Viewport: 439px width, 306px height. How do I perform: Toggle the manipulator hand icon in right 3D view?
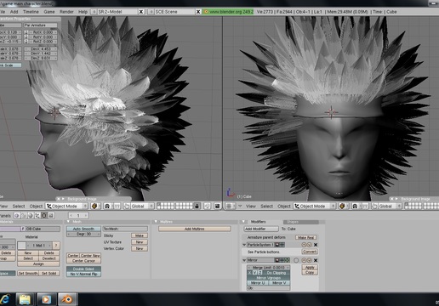pos(374,207)
